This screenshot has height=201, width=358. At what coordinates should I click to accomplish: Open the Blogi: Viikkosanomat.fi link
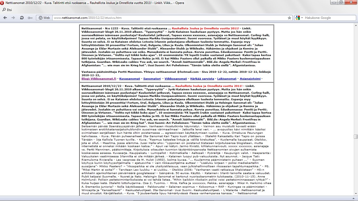pyautogui.click(x=99, y=79)
